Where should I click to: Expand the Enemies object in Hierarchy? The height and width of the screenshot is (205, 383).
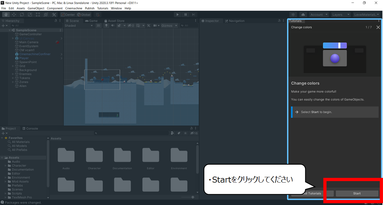click(13, 74)
